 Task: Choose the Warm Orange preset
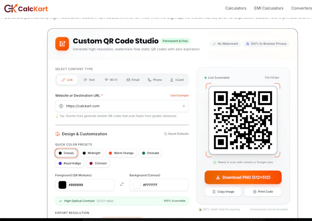[121, 153]
